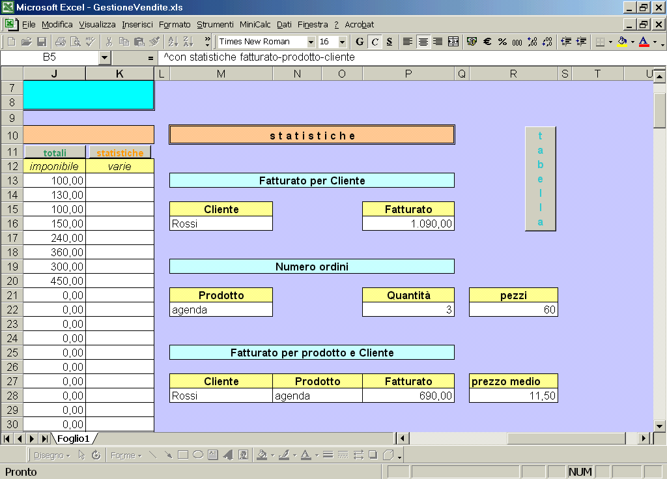This screenshot has height=479, width=667.
Task: Apply currency style formatting
Action: (x=472, y=41)
